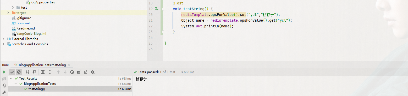The image size is (408, 96).
Task: Click Scratches and Consoles label
Action: click(30, 44)
